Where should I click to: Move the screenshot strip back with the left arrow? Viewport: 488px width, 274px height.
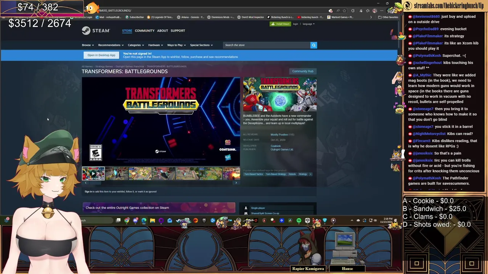pos(86,183)
